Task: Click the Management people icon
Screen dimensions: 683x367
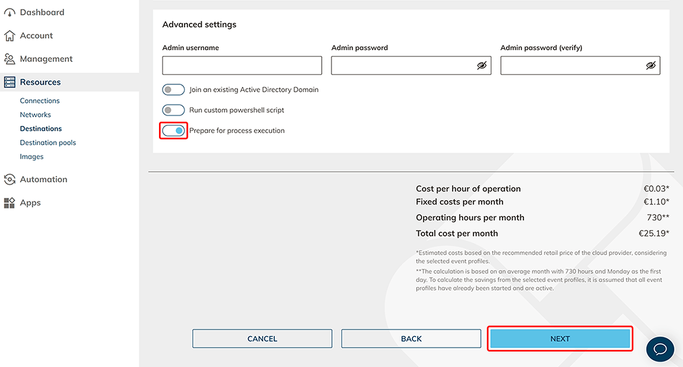Action: point(10,59)
